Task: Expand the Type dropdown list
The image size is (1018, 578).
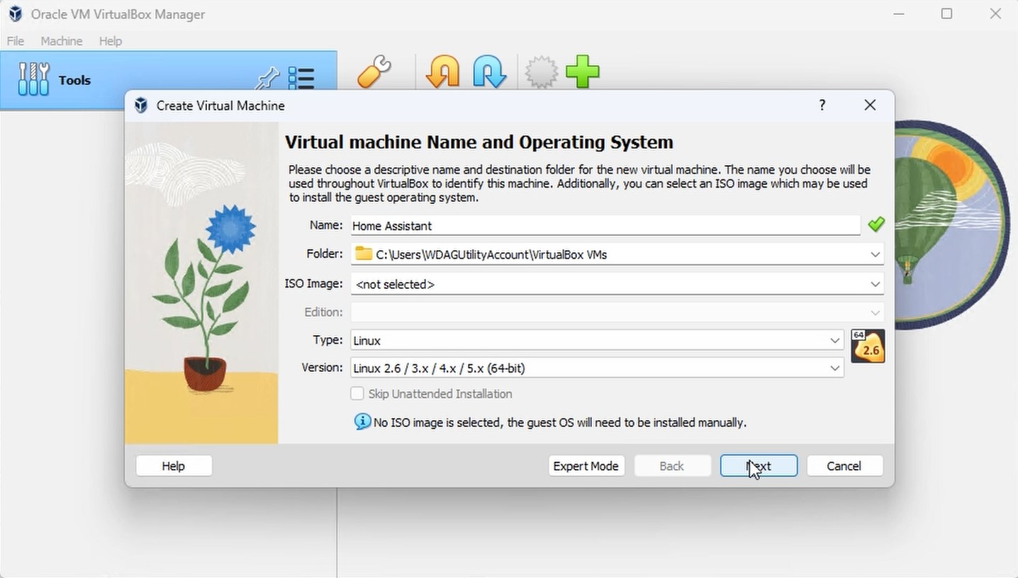Action: click(834, 340)
